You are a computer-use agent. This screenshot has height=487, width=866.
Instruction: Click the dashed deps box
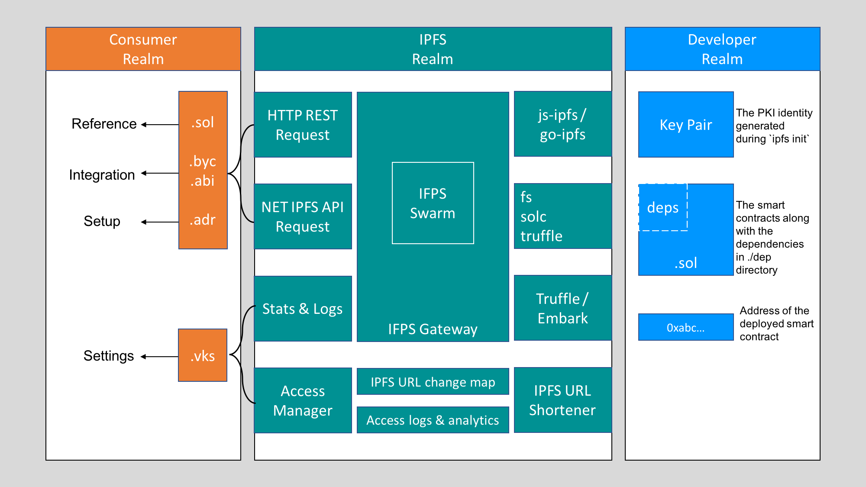(663, 207)
